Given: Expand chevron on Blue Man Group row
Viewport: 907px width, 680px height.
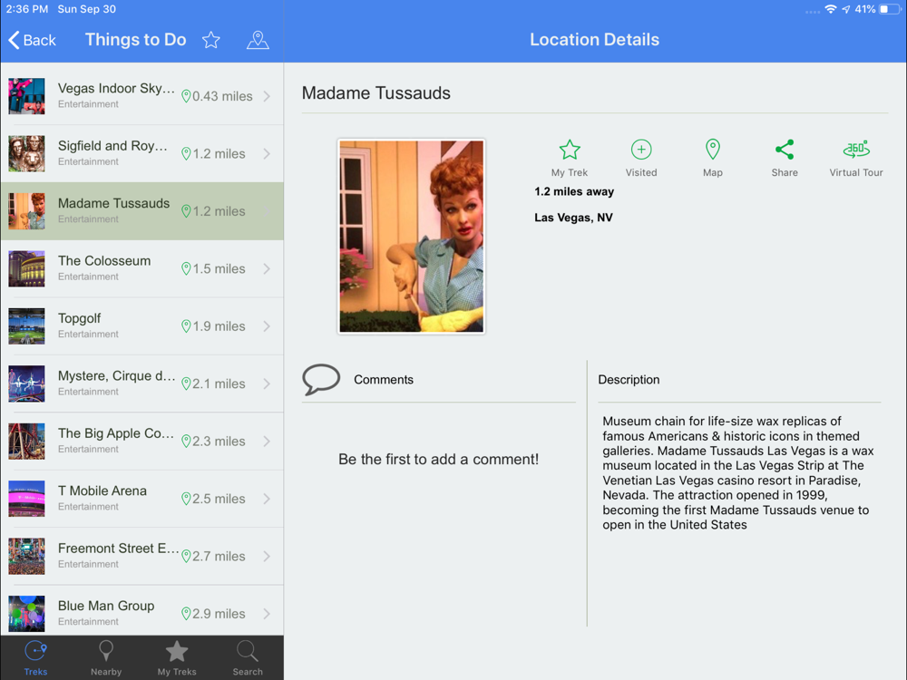Looking at the screenshot, I should (267, 614).
